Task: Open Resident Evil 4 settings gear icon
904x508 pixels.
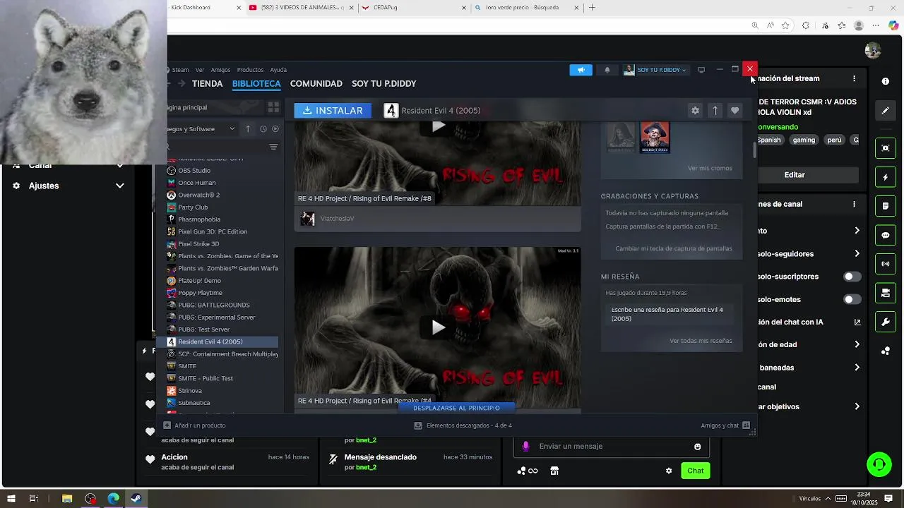Action: 695,111
